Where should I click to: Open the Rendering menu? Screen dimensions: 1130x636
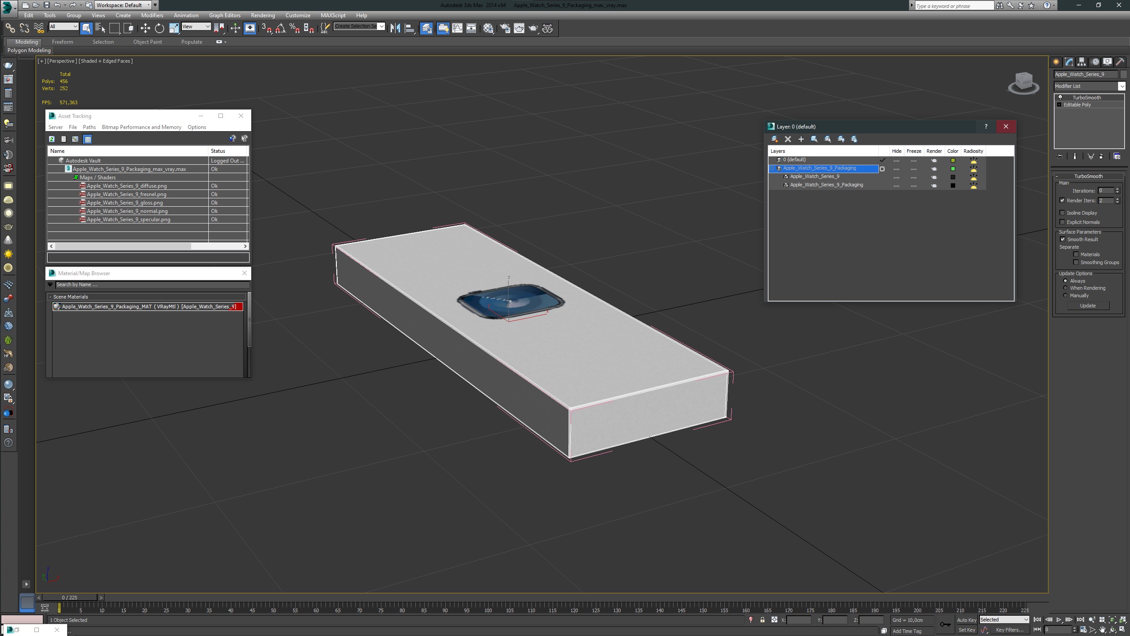point(263,15)
